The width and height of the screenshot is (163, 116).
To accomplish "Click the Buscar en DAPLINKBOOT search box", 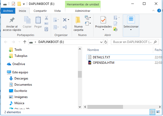I will (x=135, y=42).
